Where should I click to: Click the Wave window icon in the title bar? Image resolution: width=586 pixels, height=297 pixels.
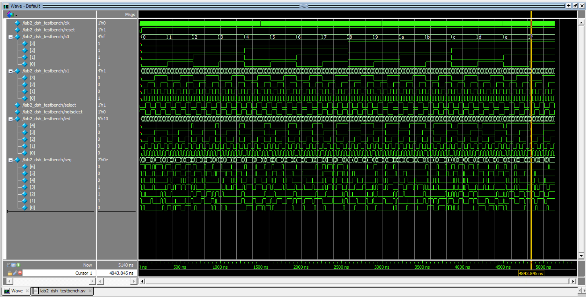coord(5,6)
